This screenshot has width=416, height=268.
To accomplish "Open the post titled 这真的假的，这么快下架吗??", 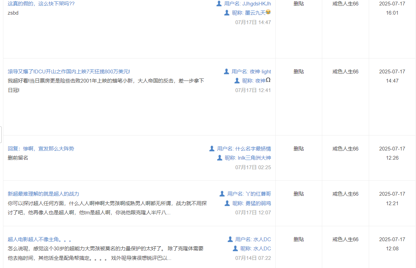I will pyautogui.click(x=41, y=4).
